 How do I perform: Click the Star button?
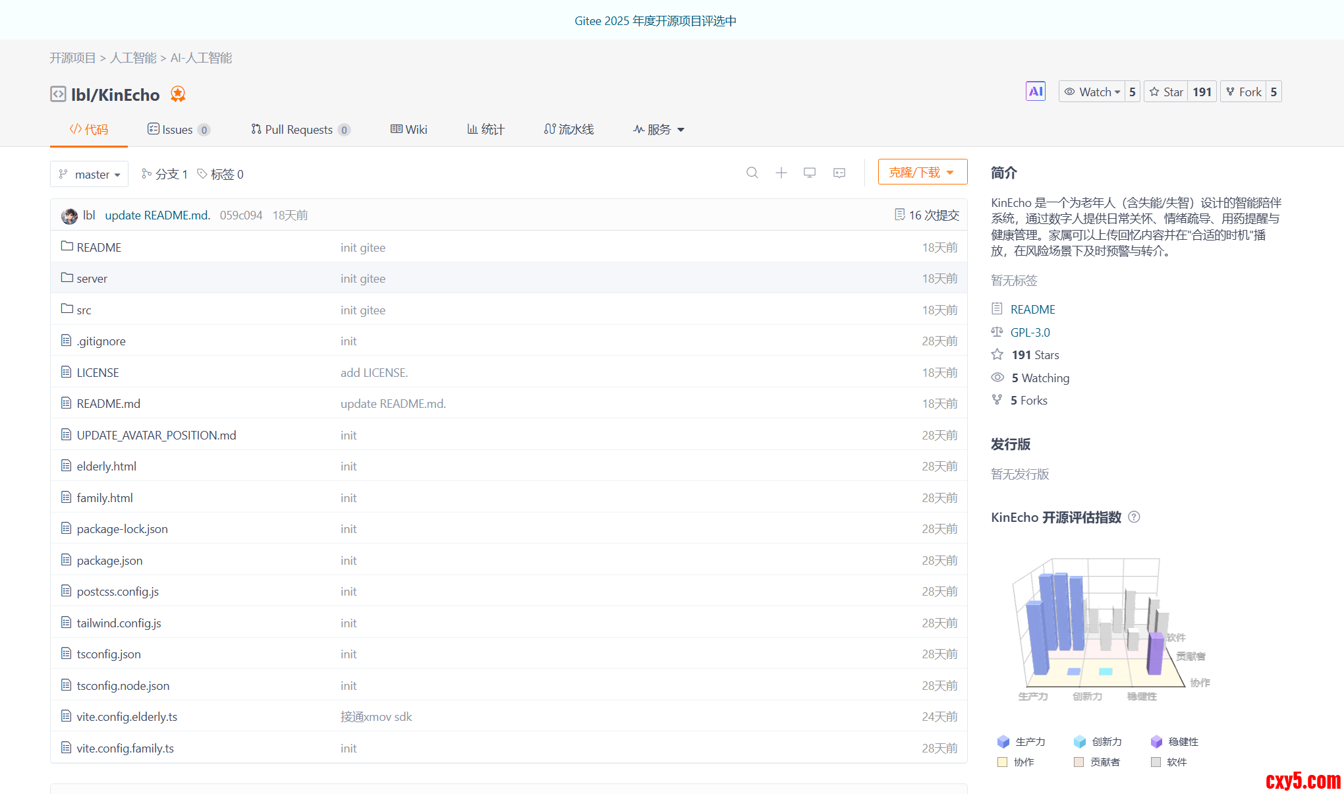(x=1166, y=92)
